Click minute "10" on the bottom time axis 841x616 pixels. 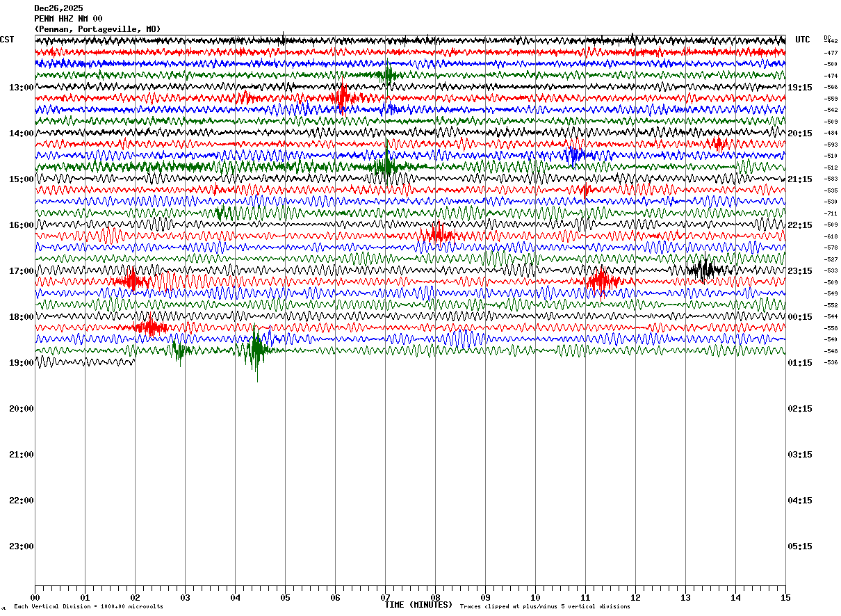point(535,597)
